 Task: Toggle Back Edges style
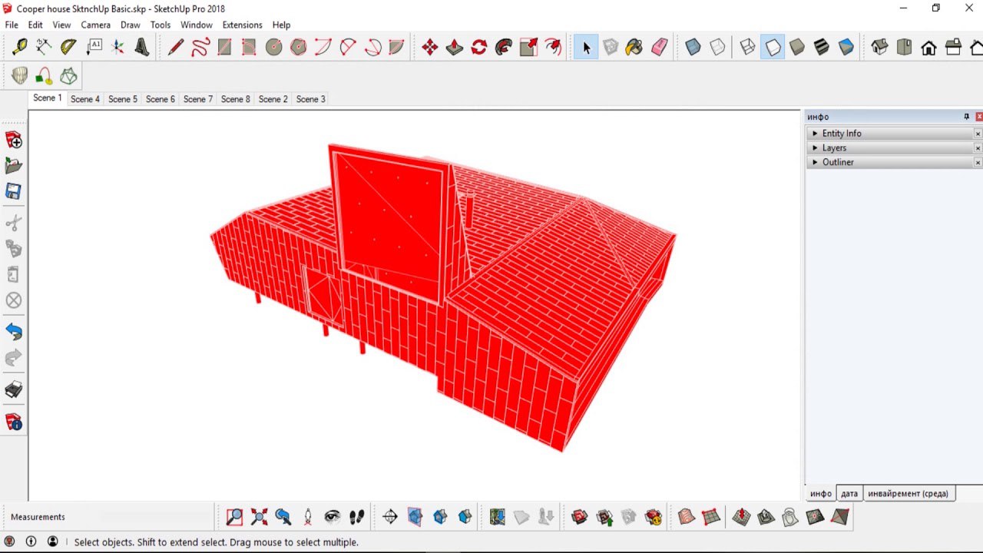(x=717, y=47)
